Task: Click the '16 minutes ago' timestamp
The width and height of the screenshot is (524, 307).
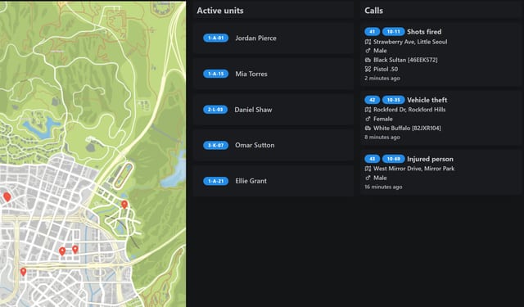Action: pos(383,187)
